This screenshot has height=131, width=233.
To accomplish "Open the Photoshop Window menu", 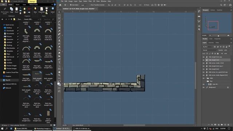I will tap(103, 1).
